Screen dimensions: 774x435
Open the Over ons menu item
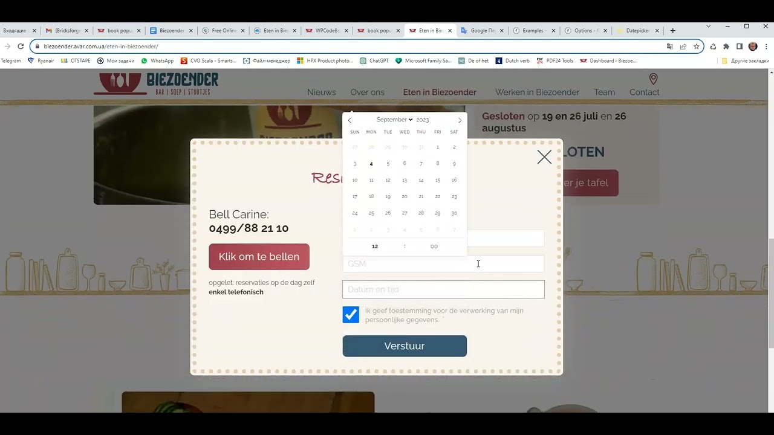point(367,92)
